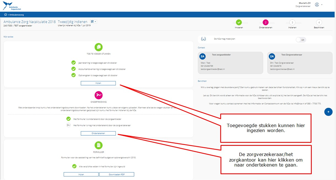Open the home icon in breadcrumb
The height and width of the screenshot is (180, 336).
(6, 15)
